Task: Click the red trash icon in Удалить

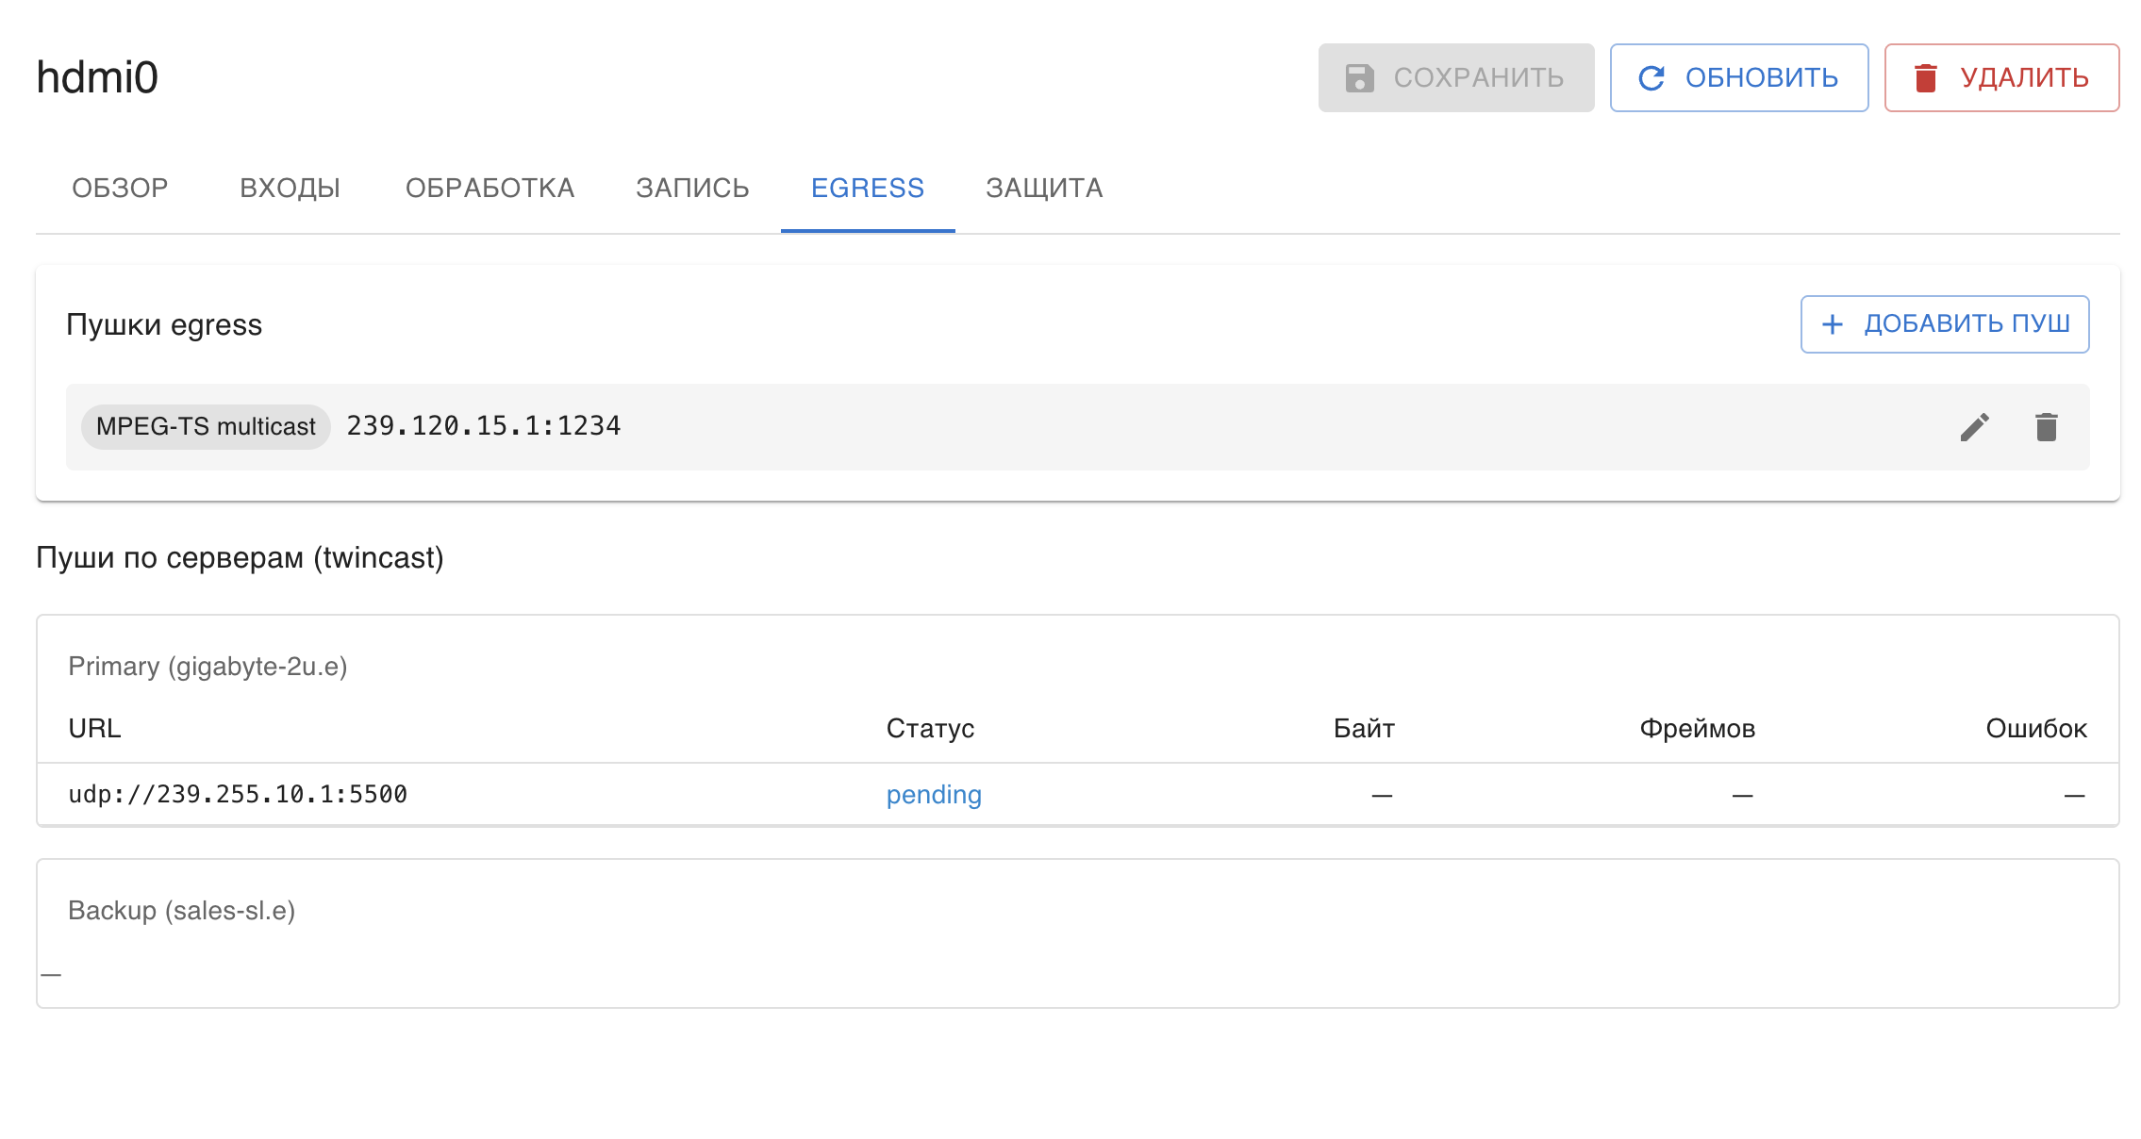Action: click(x=1926, y=78)
